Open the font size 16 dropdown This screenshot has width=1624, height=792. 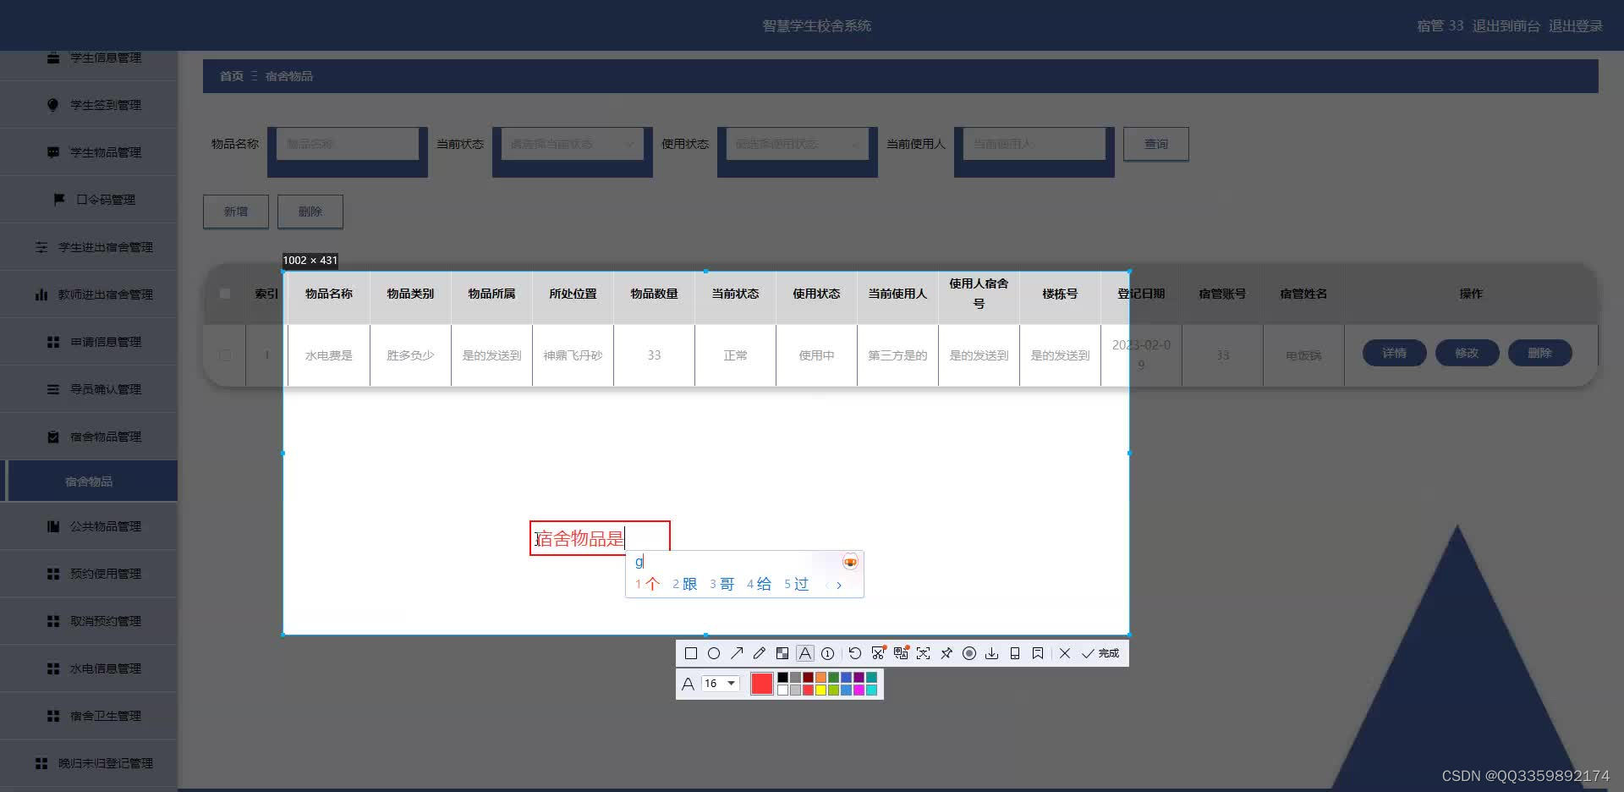click(720, 683)
